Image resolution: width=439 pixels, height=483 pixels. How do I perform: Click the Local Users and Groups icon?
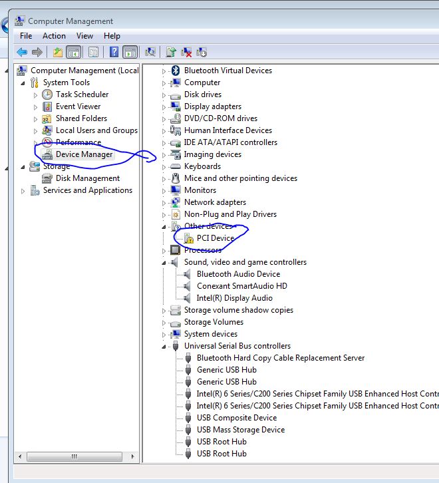(47, 130)
